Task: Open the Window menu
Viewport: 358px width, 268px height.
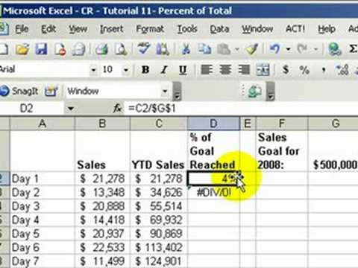Action: tap(257, 29)
